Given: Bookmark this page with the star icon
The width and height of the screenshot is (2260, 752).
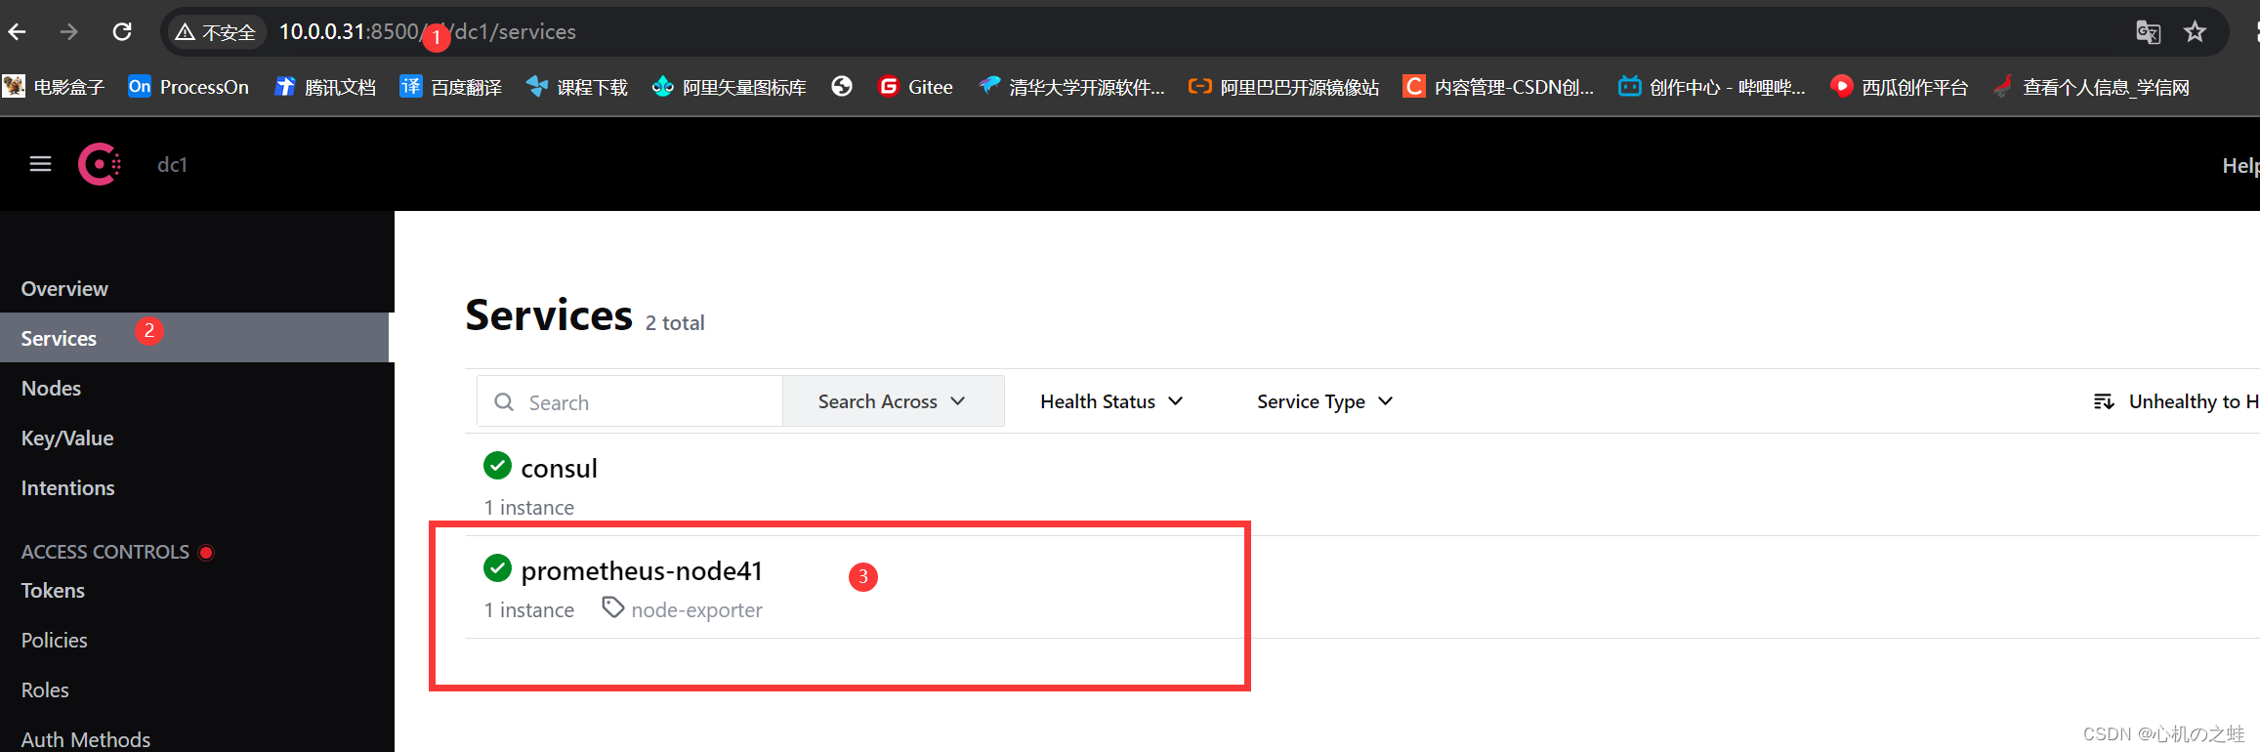Looking at the screenshot, I should pyautogui.click(x=2195, y=32).
